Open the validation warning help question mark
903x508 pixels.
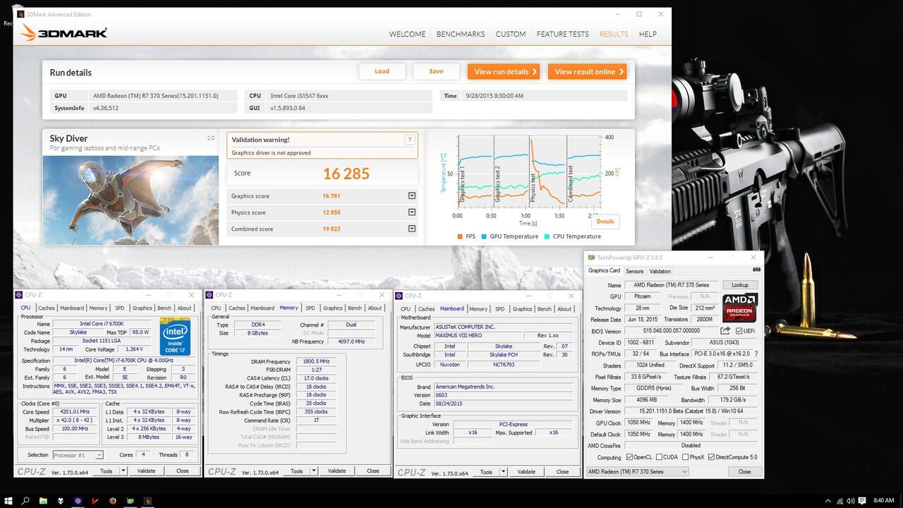[409, 140]
